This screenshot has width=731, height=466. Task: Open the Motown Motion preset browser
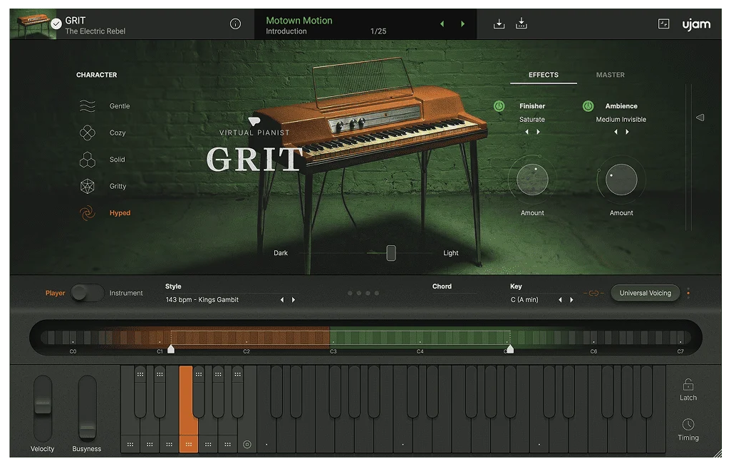coord(299,21)
